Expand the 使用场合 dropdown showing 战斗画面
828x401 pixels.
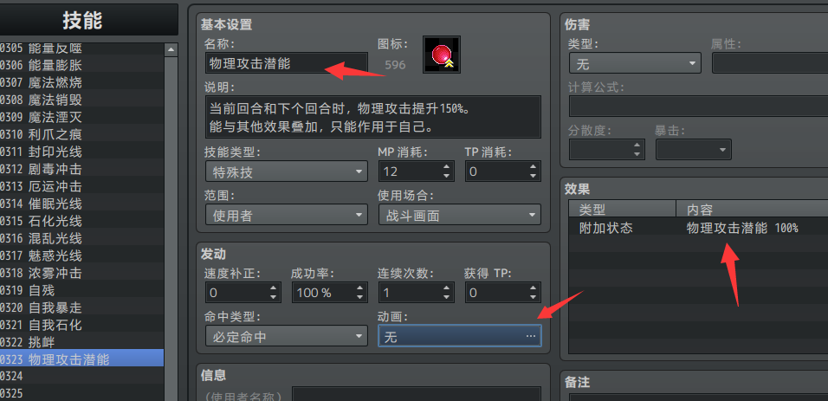point(459,215)
